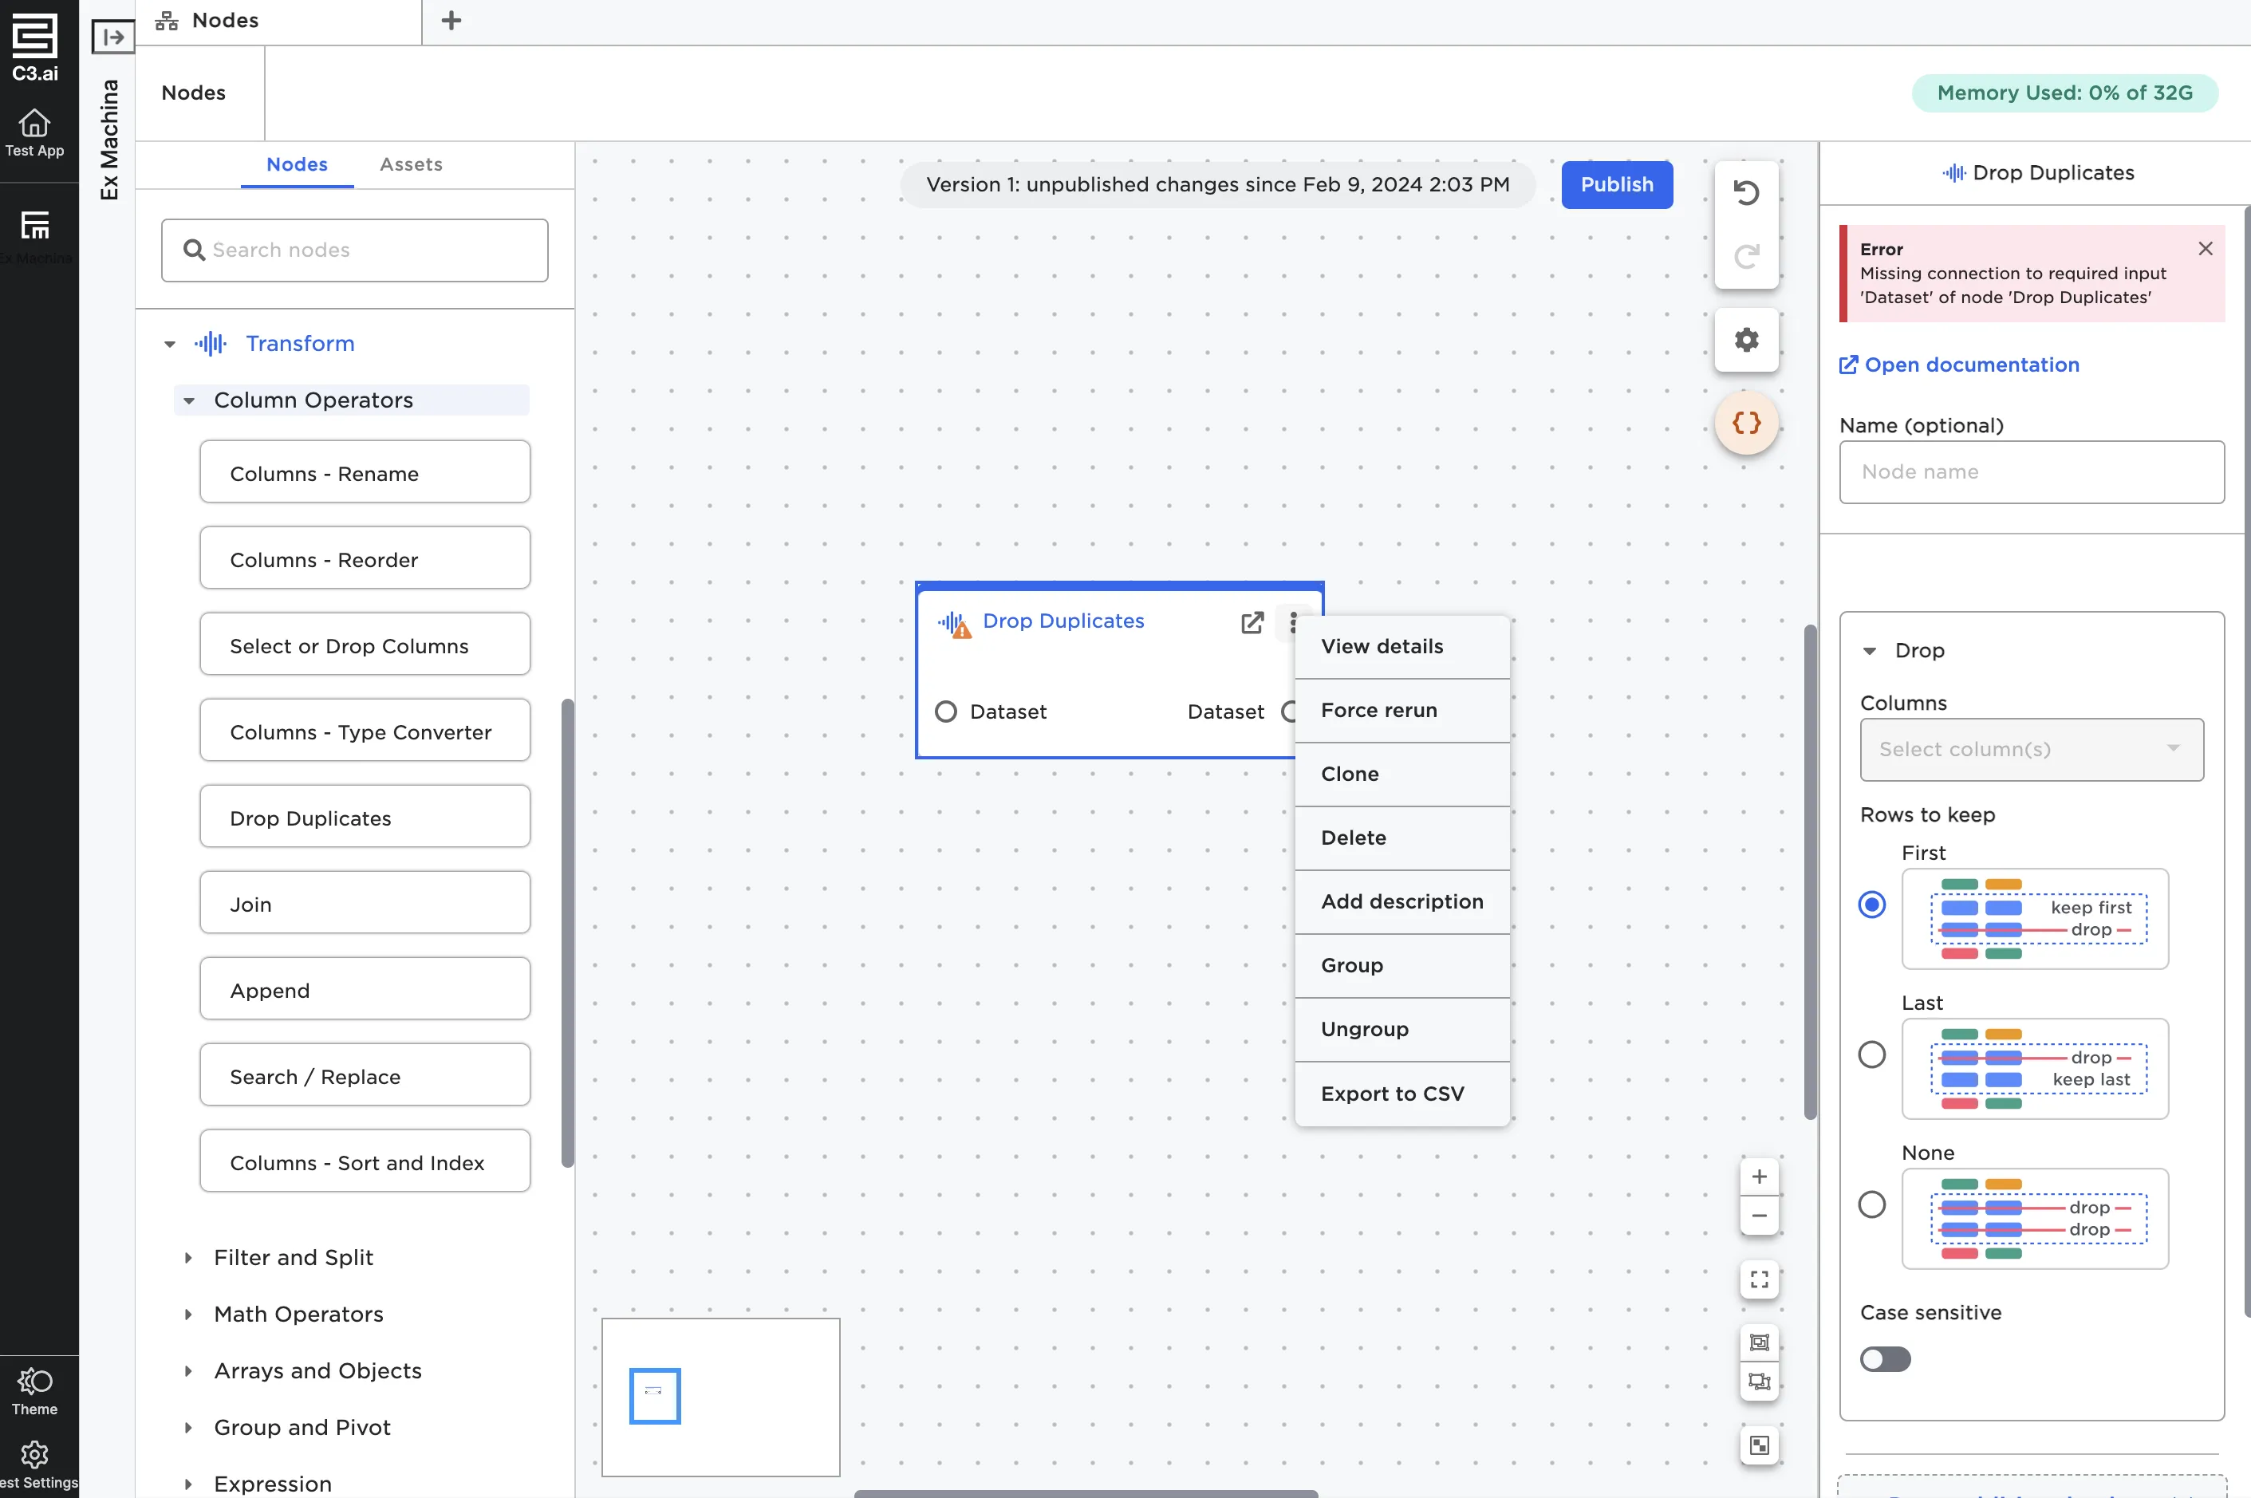Open documentation link
2251x1498 pixels.
(1970, 365)
